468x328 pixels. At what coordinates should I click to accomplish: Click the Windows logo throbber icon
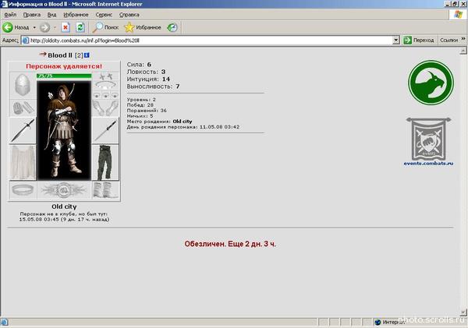[x=458, y=15]
